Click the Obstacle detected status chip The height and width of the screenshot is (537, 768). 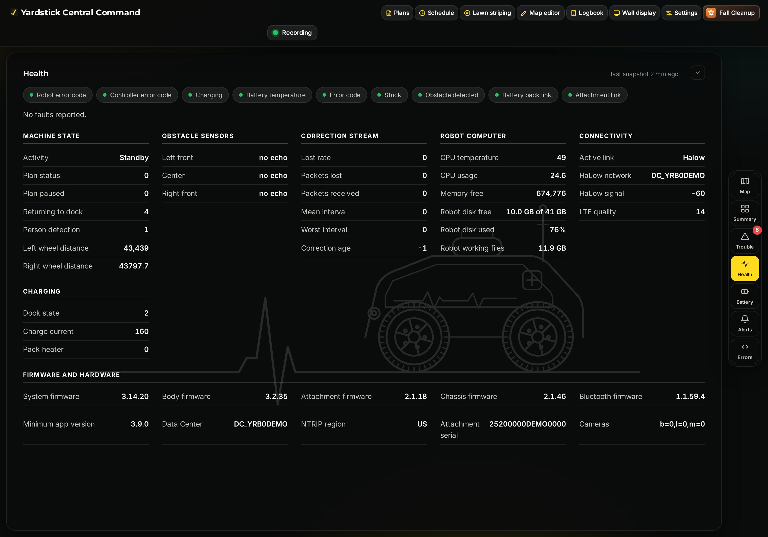tap(448, 95)
